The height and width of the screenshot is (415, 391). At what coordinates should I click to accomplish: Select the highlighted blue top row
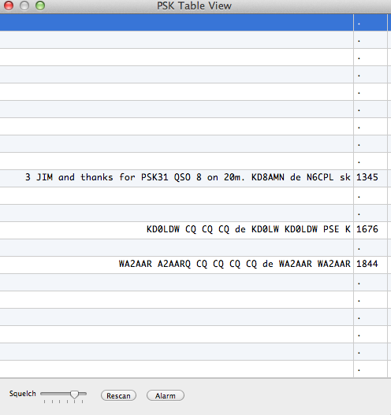195,22
